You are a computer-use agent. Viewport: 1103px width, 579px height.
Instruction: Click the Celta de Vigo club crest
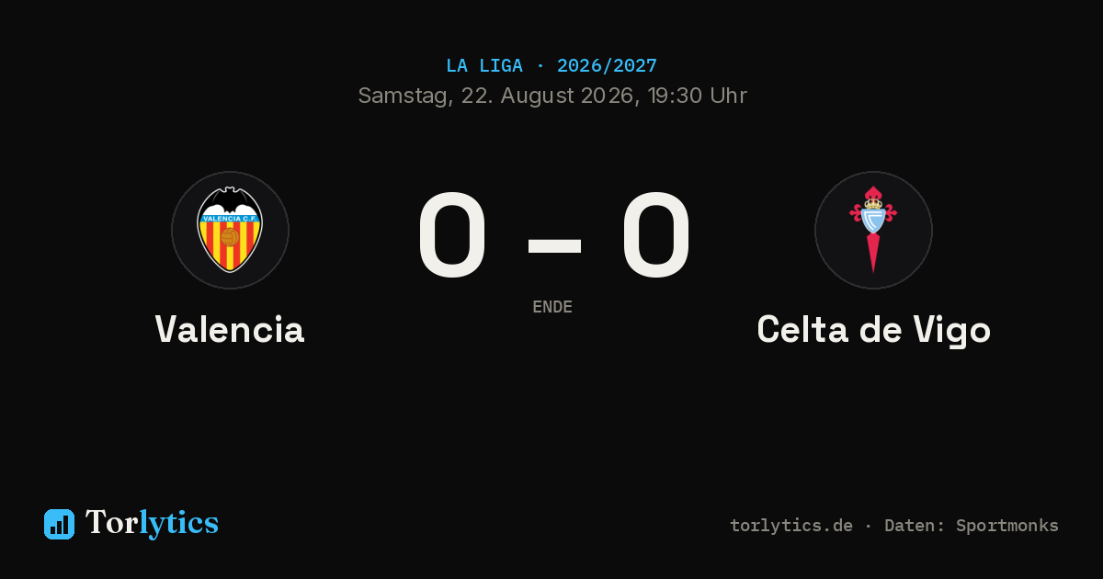point(873,230)
